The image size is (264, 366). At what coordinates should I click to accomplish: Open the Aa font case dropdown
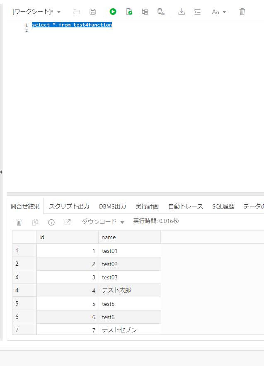coord(219,12)
